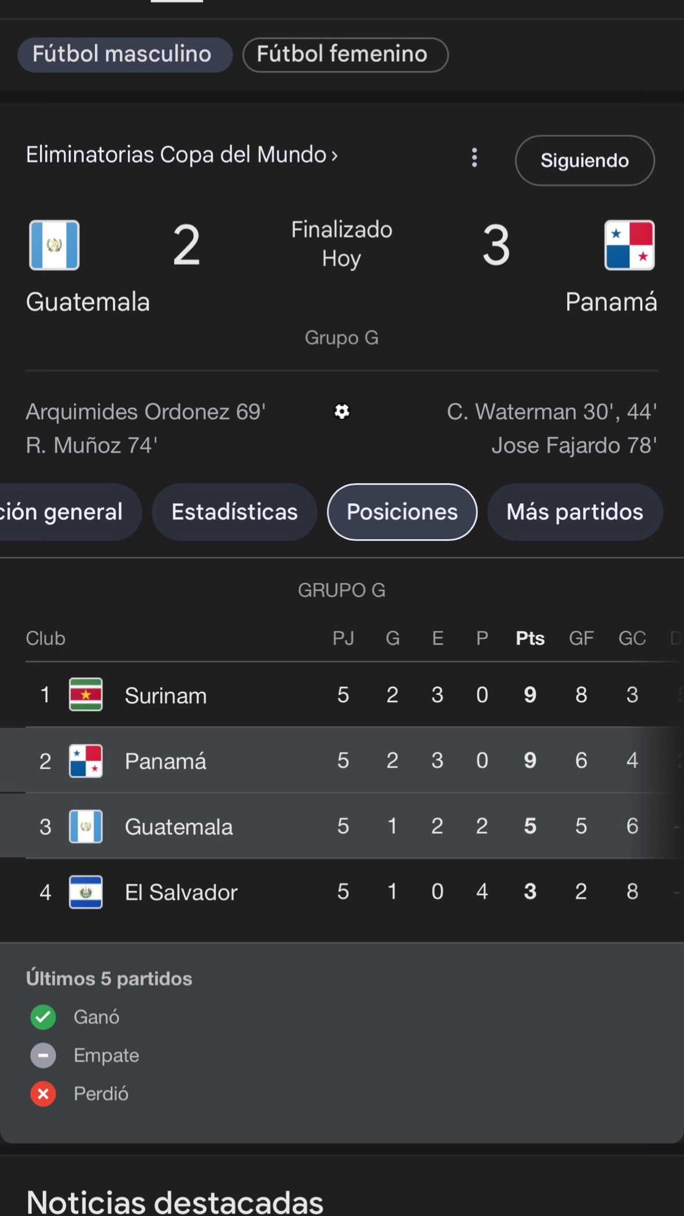This screenshot has height=1216, width=684.
Task: Tap the Panamá flag in match header
Action: tap(630, 245)
